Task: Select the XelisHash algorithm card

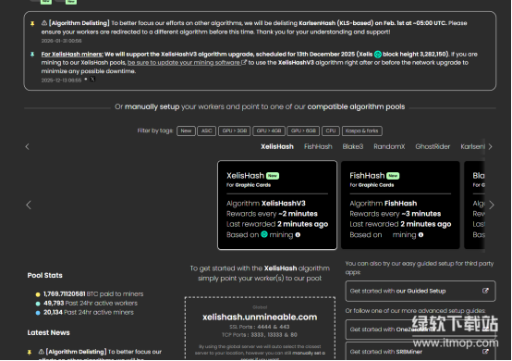Action: pos(277,205)
